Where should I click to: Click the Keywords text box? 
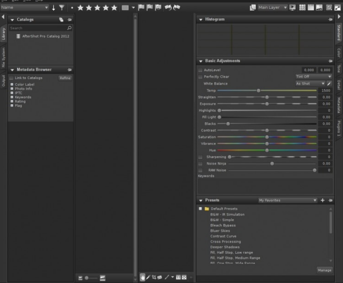[x=265, y=186]
